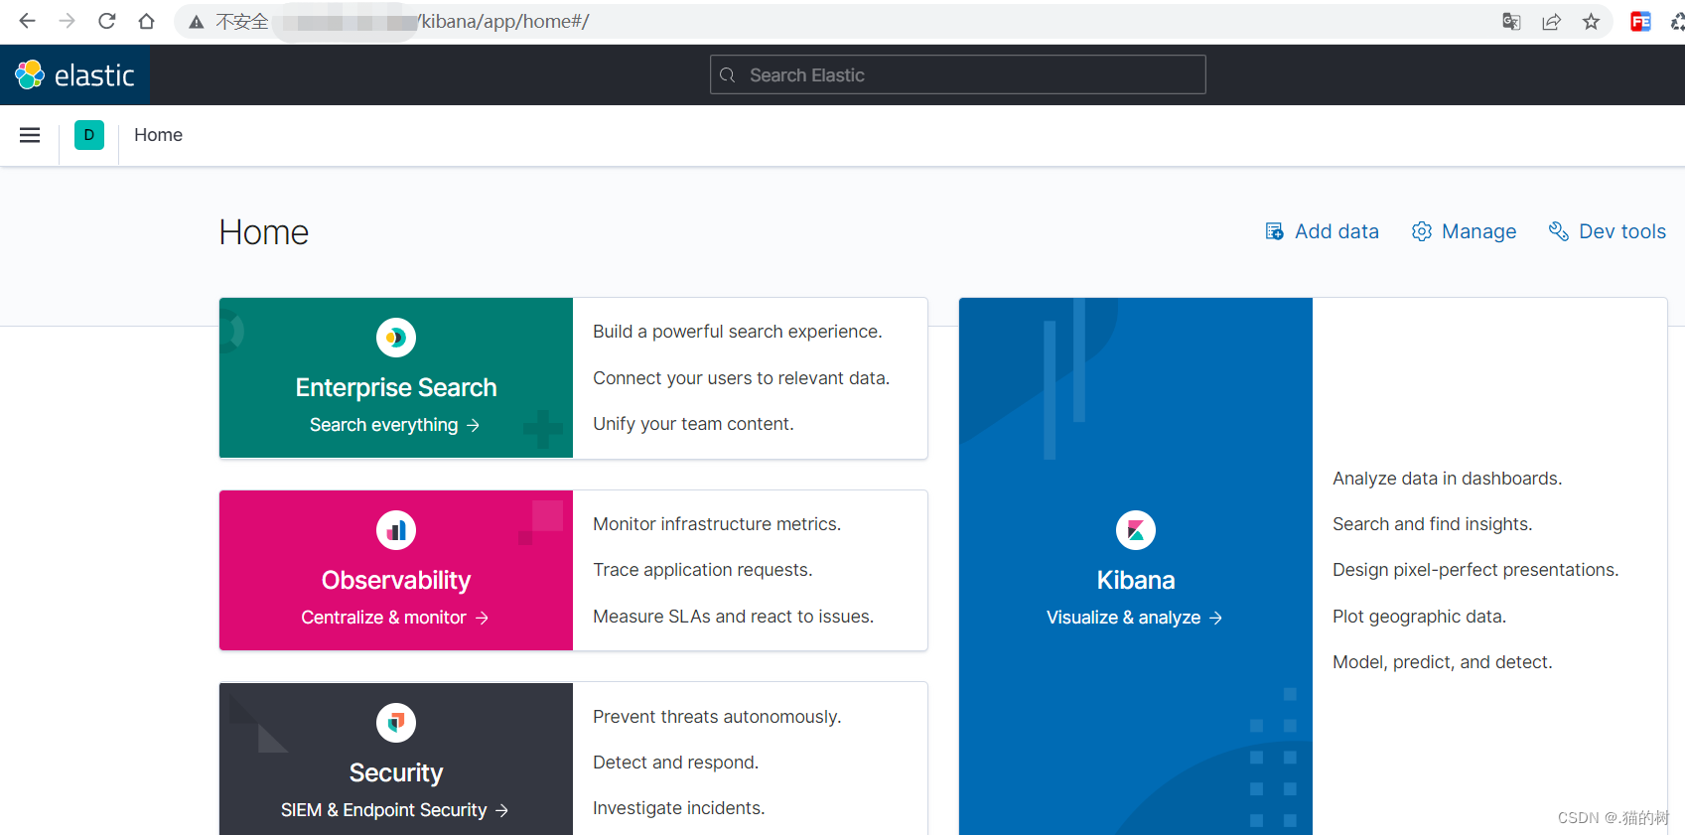This screenshot has height=835, width=1685.
Task: Click 'Detect and respond.' text
Action: click(x=676, y=763)
